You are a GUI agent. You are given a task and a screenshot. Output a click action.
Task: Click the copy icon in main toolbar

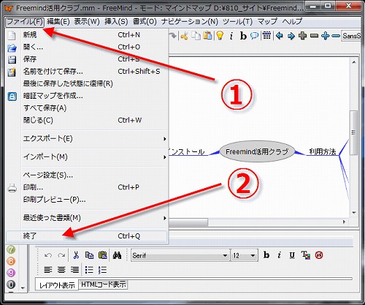pyautogui.click(x=196, y=36)
